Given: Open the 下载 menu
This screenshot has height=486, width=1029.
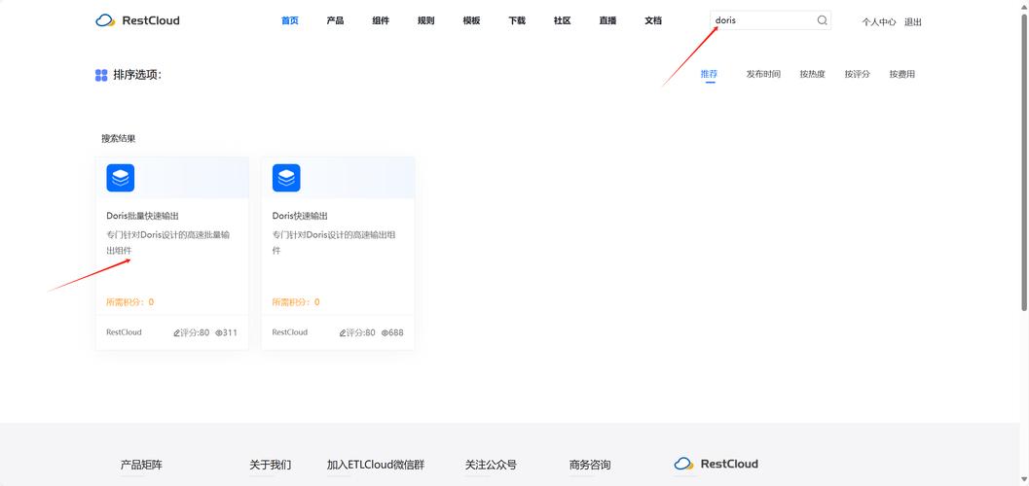Looking at the screenshot, I should click(517, 20).
